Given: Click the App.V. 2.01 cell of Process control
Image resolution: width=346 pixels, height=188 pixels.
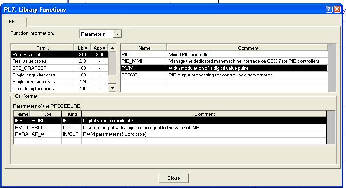Looking at the screenshot, I should click(100, 55).
